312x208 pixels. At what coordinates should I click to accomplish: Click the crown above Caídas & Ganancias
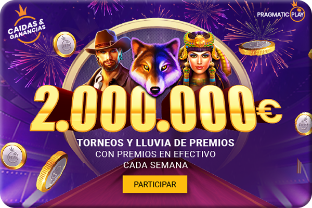(x=21, y=11)
